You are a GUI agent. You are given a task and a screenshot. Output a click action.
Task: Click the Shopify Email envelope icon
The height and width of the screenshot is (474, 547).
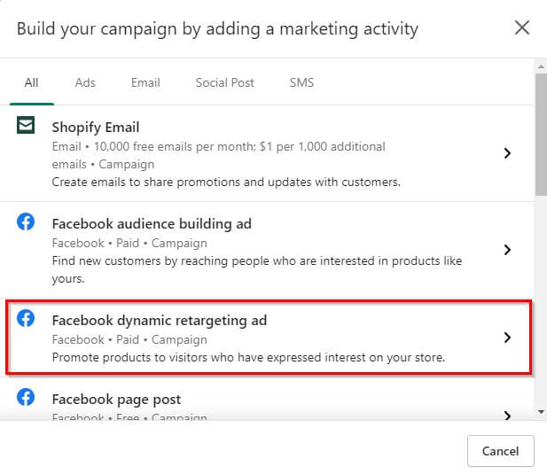[x=26, y=125]
